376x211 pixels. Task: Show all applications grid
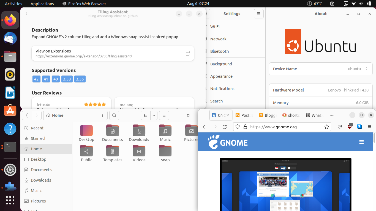pos(10,200)
